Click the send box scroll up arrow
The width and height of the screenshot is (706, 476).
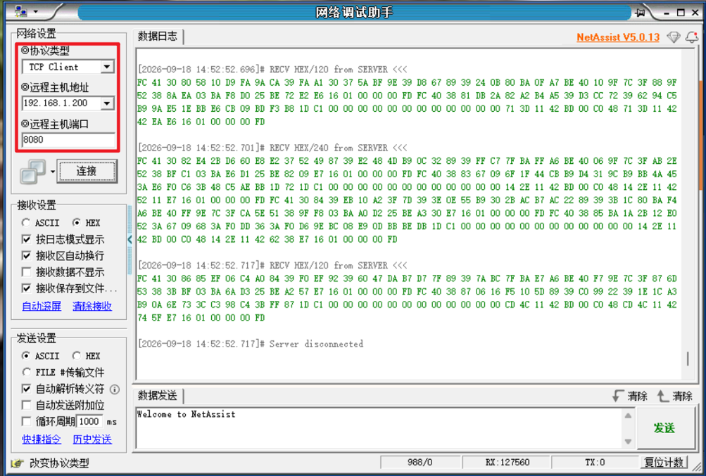coord(628,416)
